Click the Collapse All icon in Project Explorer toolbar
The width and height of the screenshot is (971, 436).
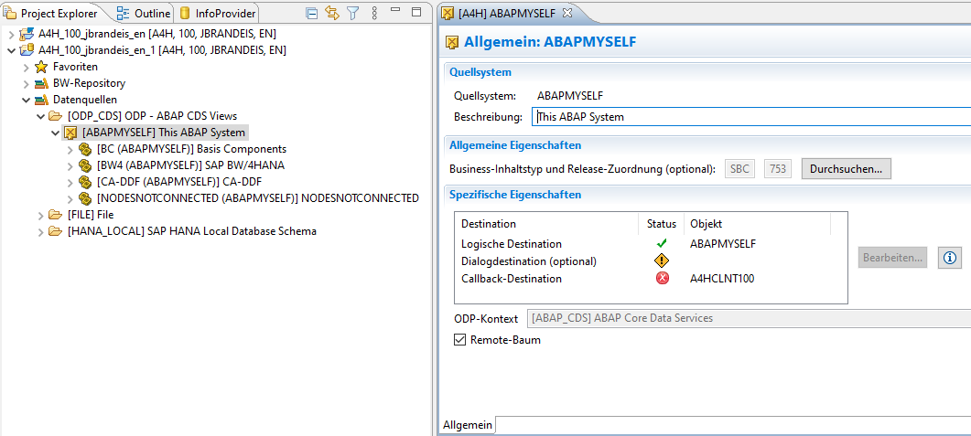point(313,13)
